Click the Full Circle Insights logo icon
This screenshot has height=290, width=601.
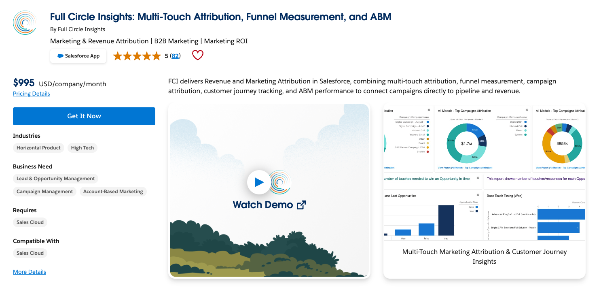click(25, 23)
